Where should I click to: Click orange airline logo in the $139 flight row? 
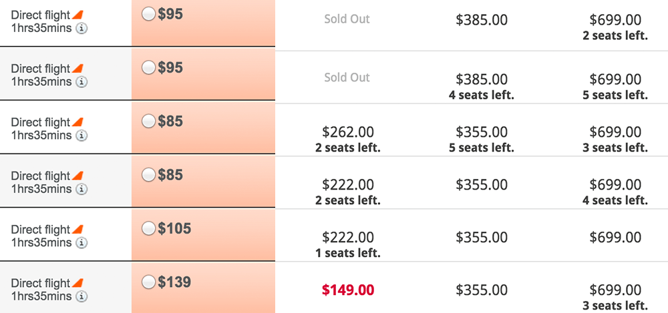77,283
